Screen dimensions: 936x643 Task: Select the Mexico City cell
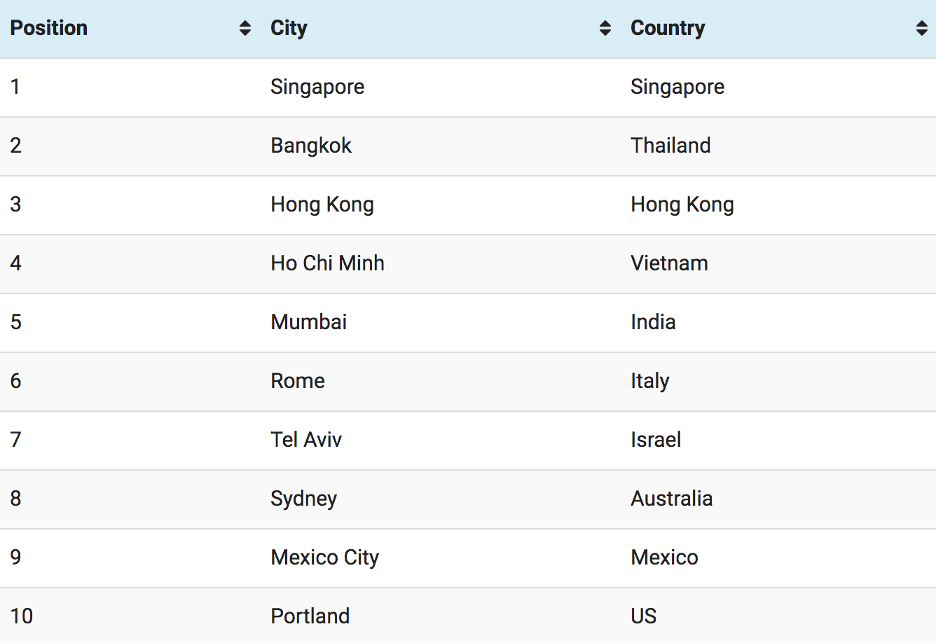pos(441,558)
